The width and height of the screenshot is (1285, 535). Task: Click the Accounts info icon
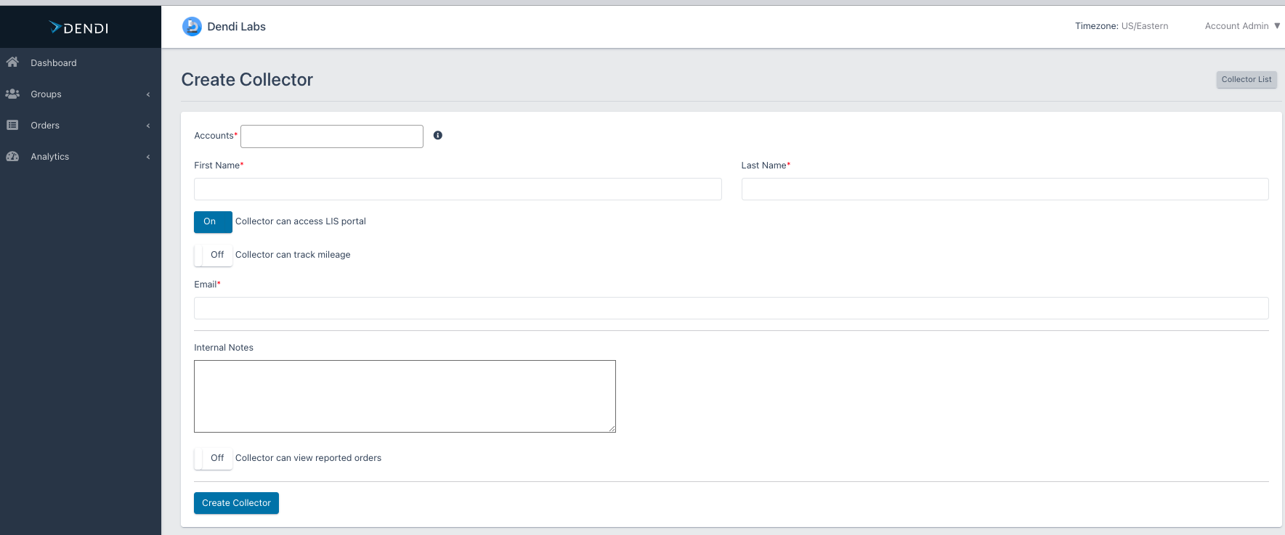[x=438, y=135]
